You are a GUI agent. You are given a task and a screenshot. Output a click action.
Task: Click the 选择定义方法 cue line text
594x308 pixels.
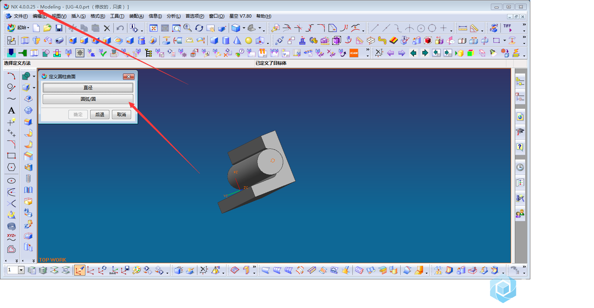(17, 63)
